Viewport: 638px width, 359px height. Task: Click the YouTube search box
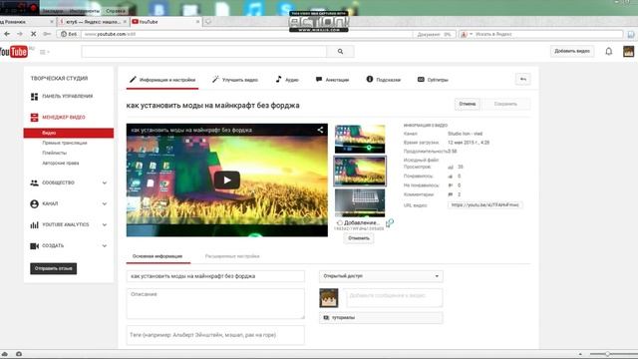tap(203, 52)
